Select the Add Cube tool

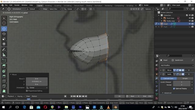click(4, 61)
